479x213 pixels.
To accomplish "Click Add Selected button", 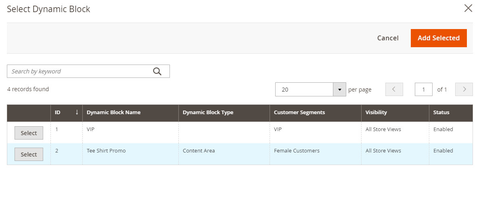I will pyautogui.click(x=438, y=38).
